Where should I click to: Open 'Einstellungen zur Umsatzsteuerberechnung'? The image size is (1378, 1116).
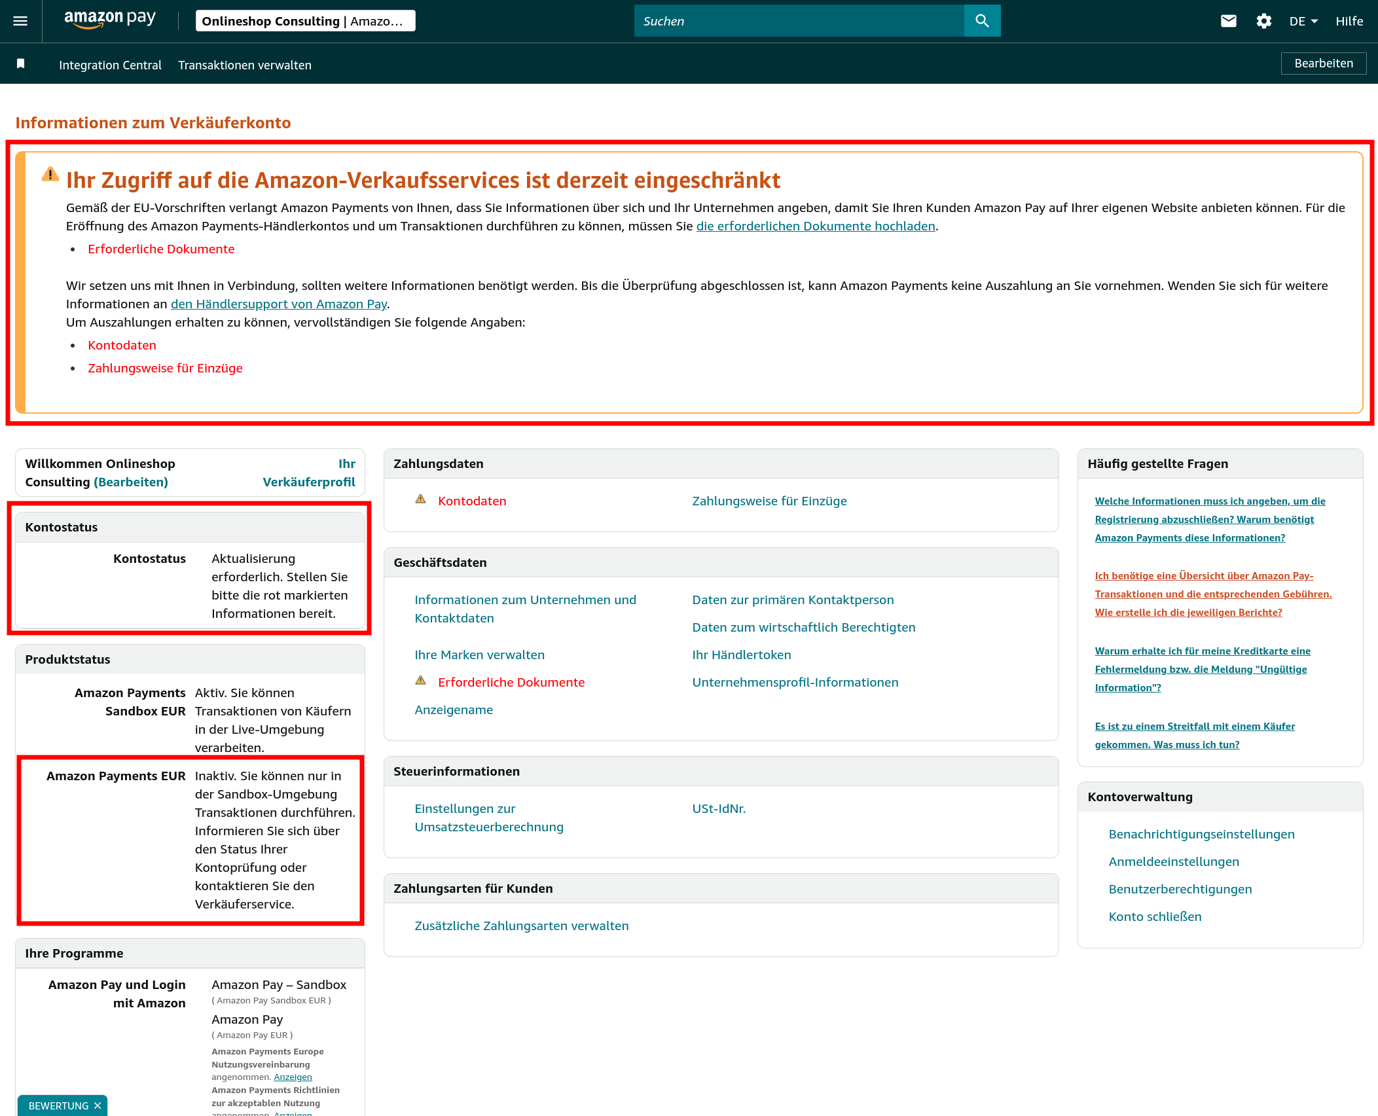489,818
